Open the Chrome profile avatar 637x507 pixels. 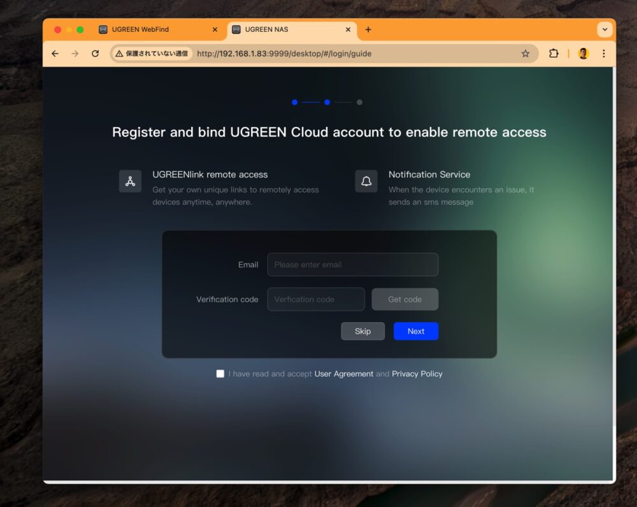[x=583, y=54]
